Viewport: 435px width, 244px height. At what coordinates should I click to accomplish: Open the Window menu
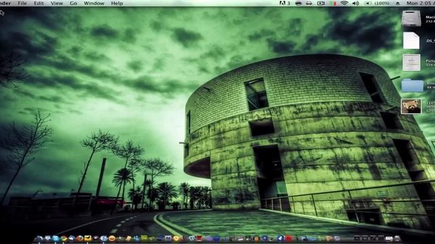point(94,3)
